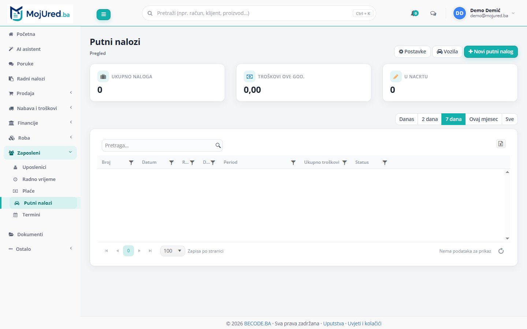This screenshot has height=329, width=527.
Task: Collapse the Zaposleni sidebar section
Action: pyautogui.click(x=40, y=153)
